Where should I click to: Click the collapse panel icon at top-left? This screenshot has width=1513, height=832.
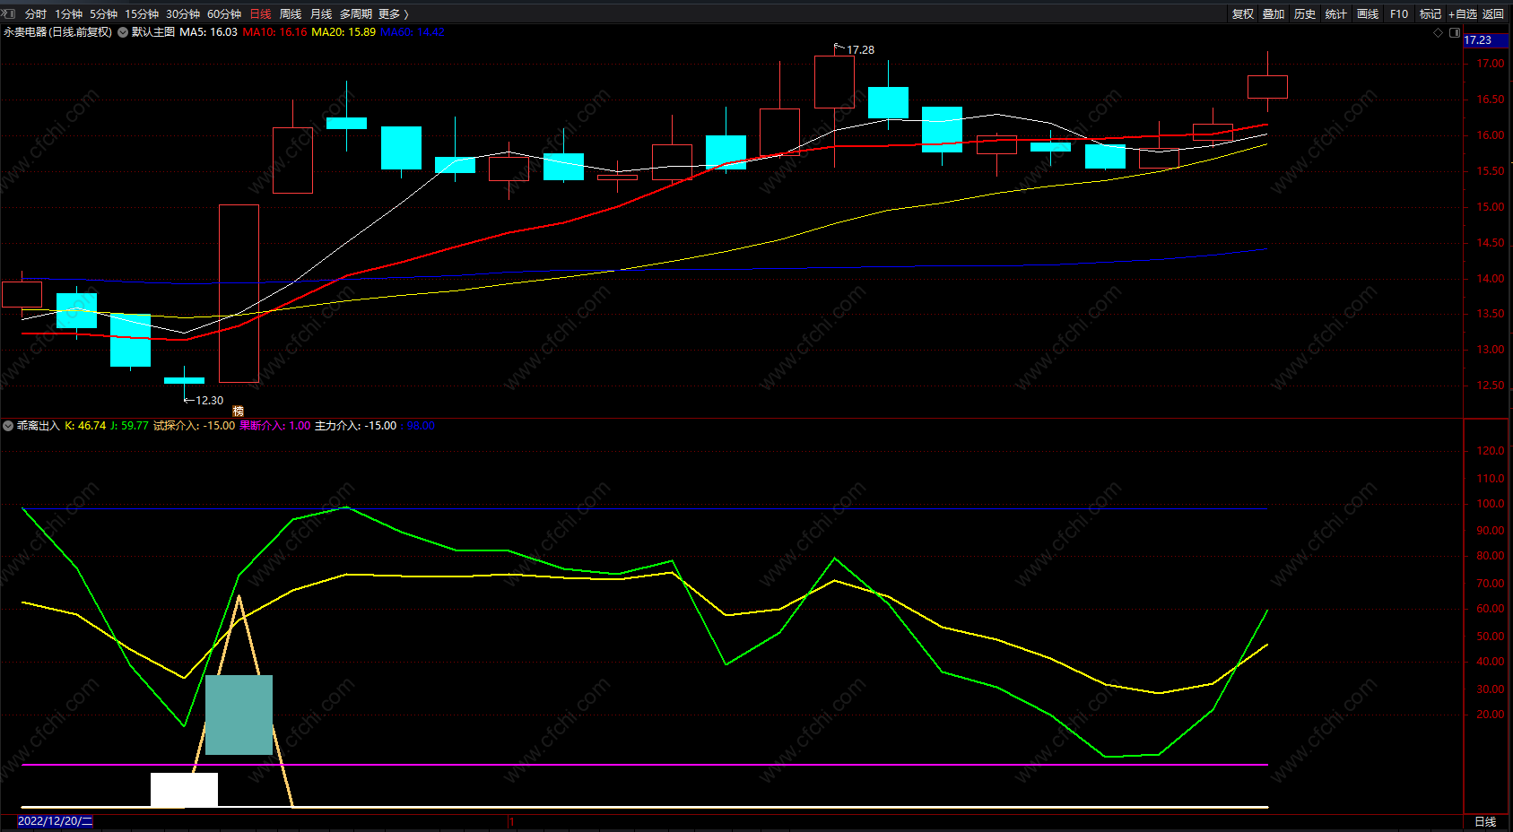pyautogui.click(x=8, y=13)
